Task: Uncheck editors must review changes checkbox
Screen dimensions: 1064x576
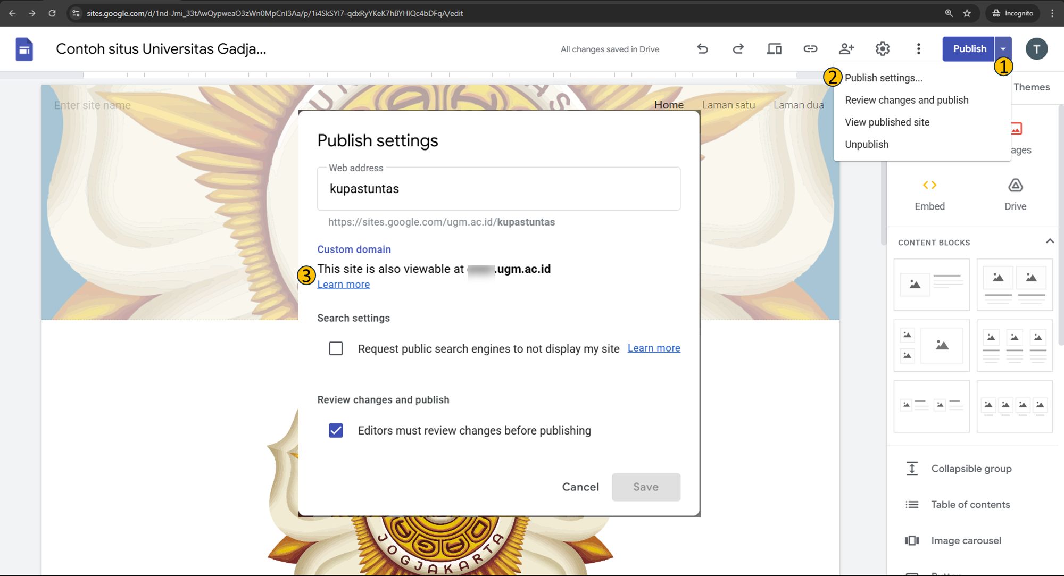Action: tap(336, 430)
